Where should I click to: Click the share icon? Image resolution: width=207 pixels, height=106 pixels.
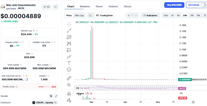tap(55, 7)
